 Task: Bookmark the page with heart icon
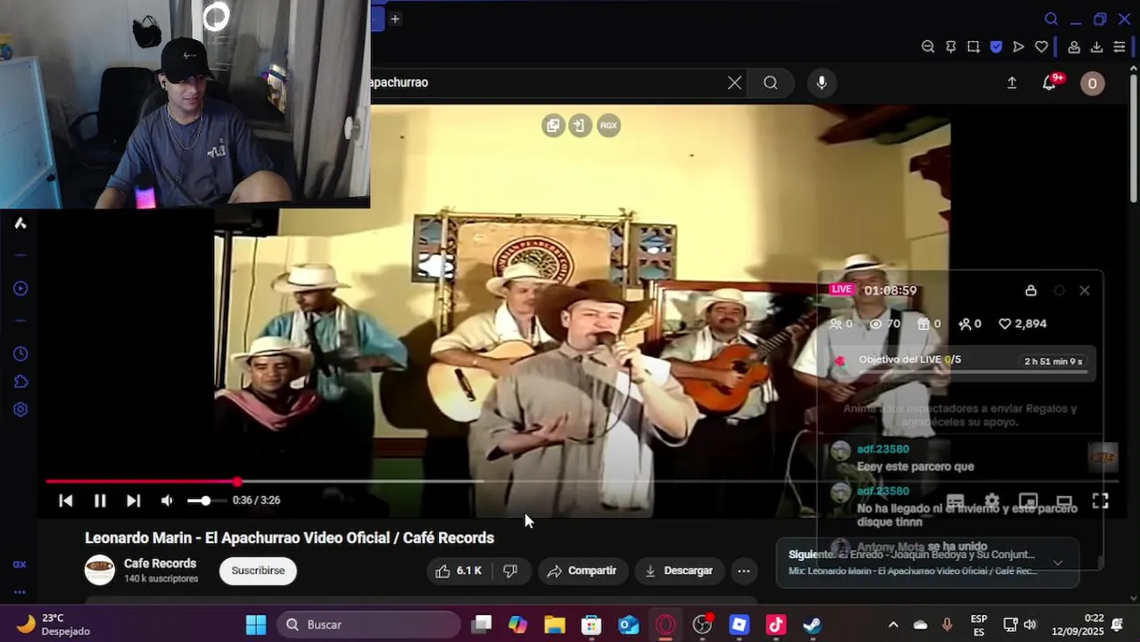tap(1041, 47)
